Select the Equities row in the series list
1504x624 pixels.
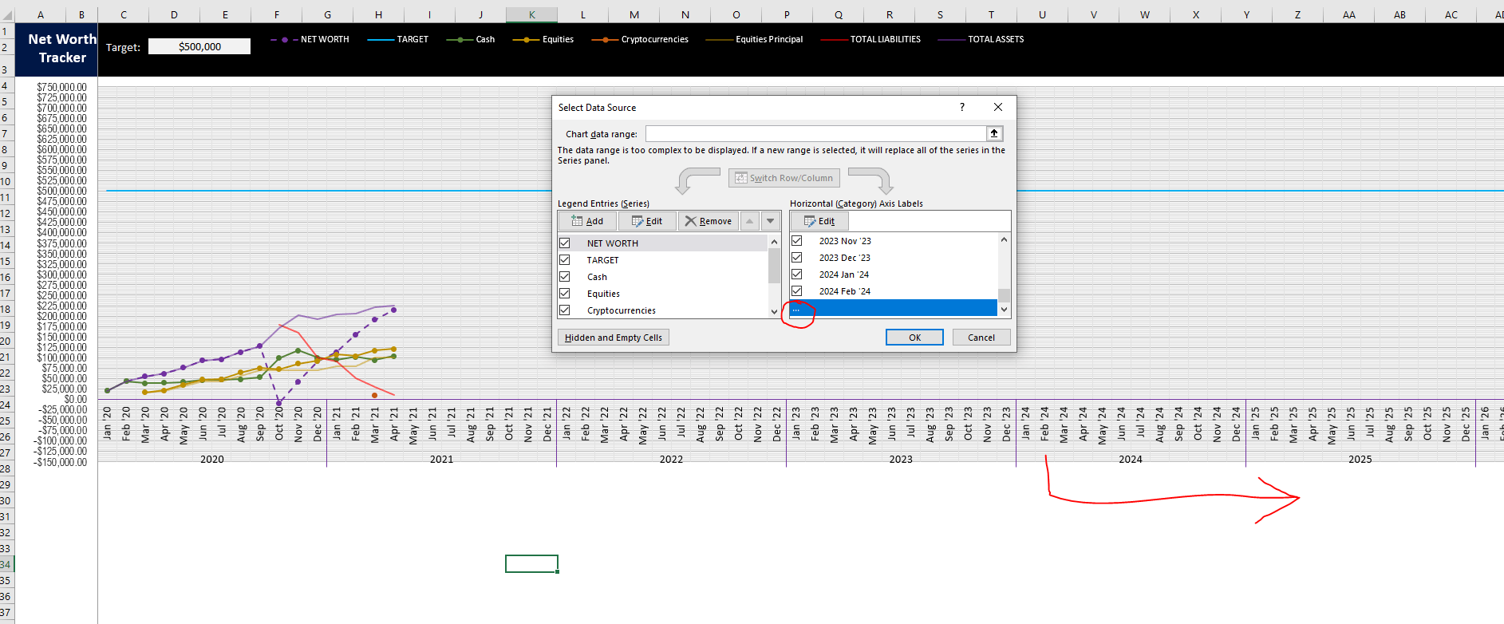click(x=663, y=294)
